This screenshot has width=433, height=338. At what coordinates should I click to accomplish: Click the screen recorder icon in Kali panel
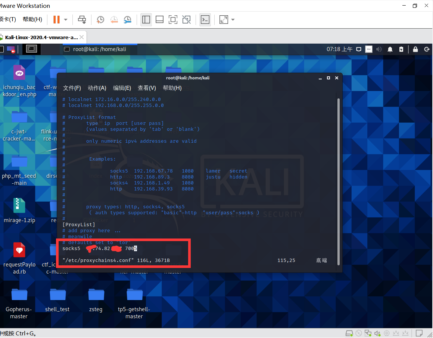(11, 49)
